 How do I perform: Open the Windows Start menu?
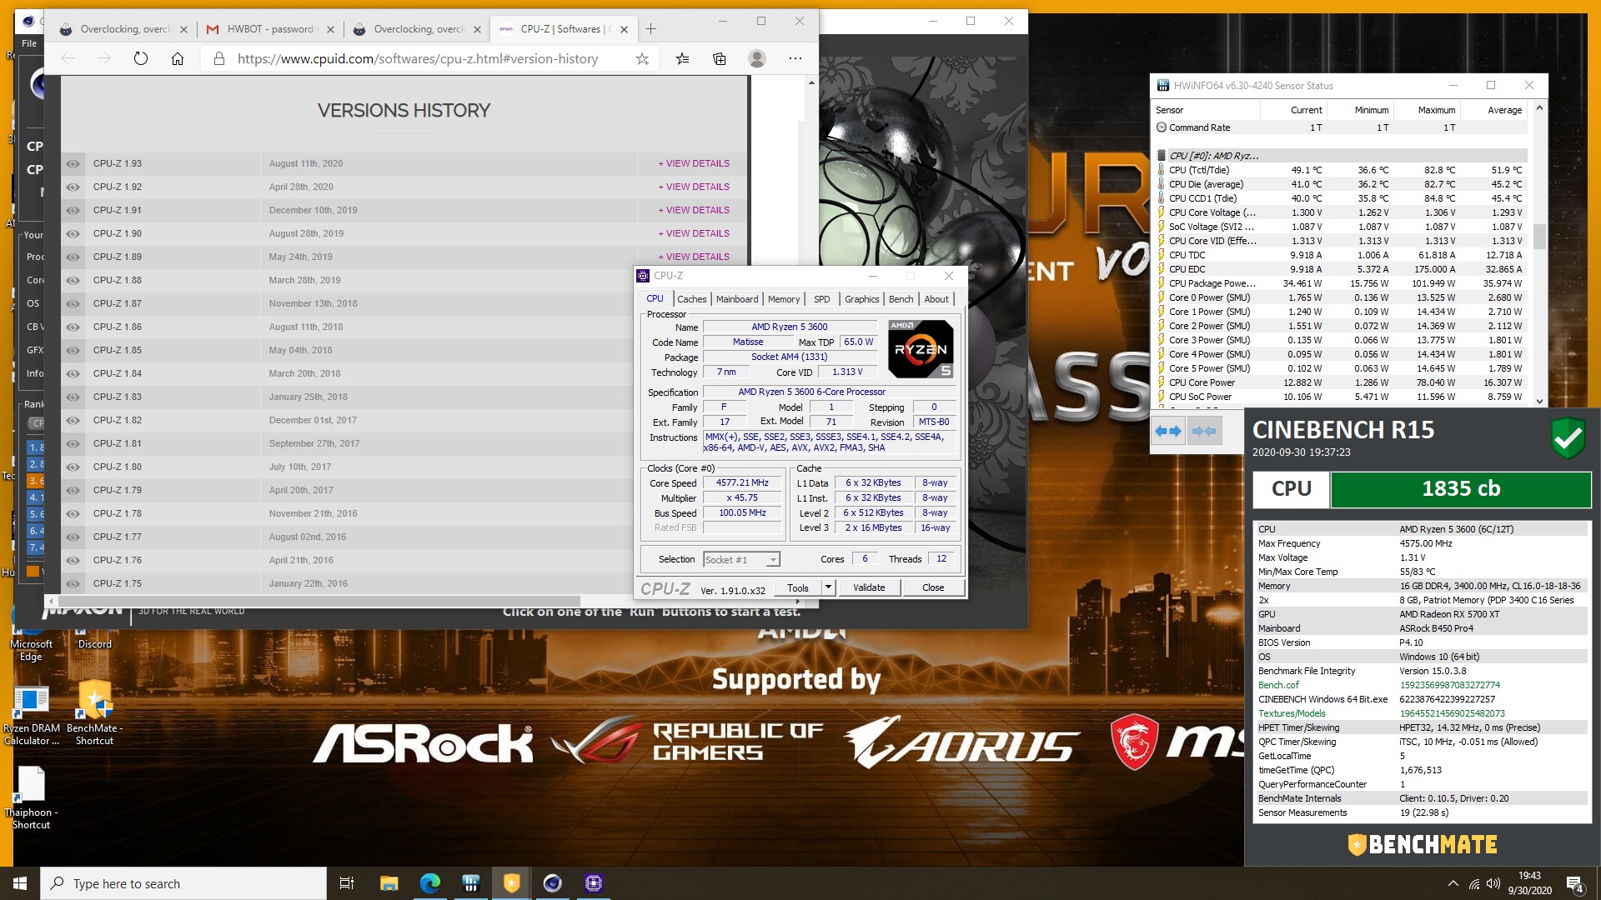pyautogui.click(x=20, y=883)
